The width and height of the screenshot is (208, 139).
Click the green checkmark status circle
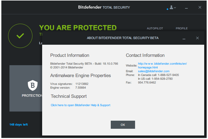click(x=20, y=36)
